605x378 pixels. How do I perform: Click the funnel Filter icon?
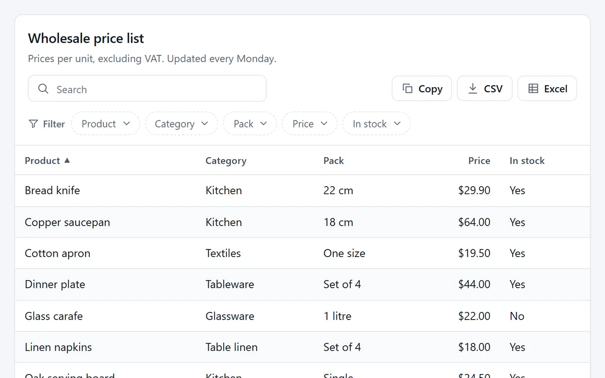pyautogui.click(x=33, y=124)
